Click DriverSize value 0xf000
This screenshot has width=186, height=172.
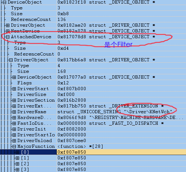[x=66, y=94]
